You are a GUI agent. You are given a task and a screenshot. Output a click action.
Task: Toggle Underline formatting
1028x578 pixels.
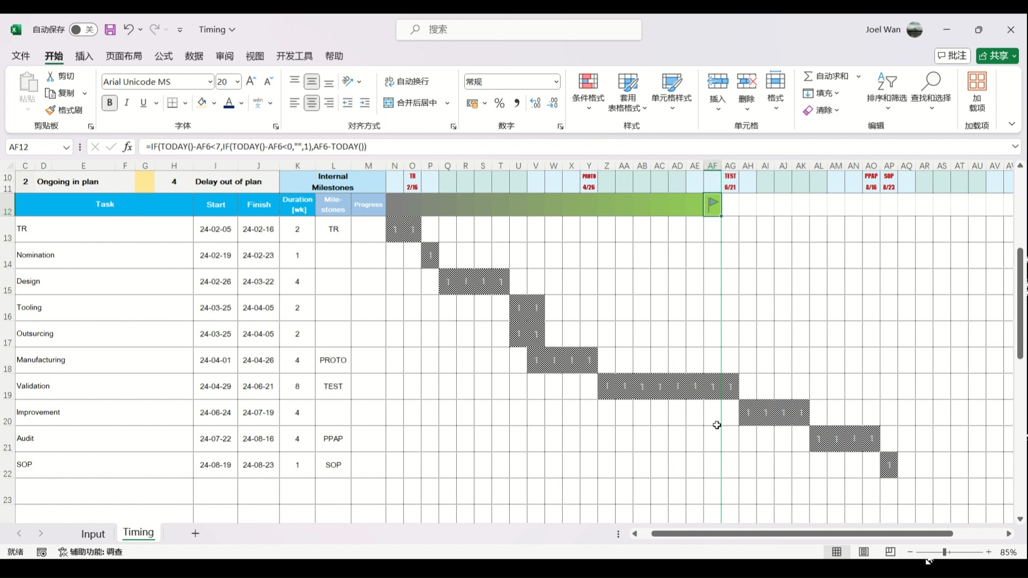143,103
